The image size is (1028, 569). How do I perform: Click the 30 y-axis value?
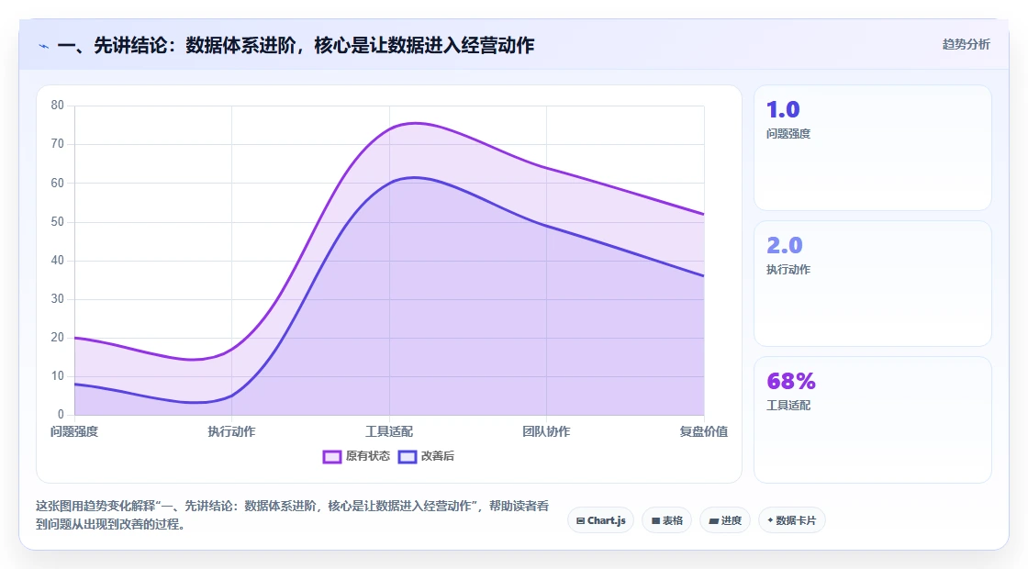[58, 299]
